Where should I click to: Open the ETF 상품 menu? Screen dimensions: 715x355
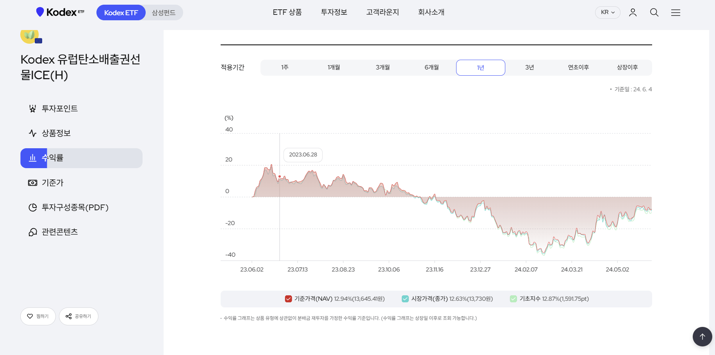pos(287,12)
